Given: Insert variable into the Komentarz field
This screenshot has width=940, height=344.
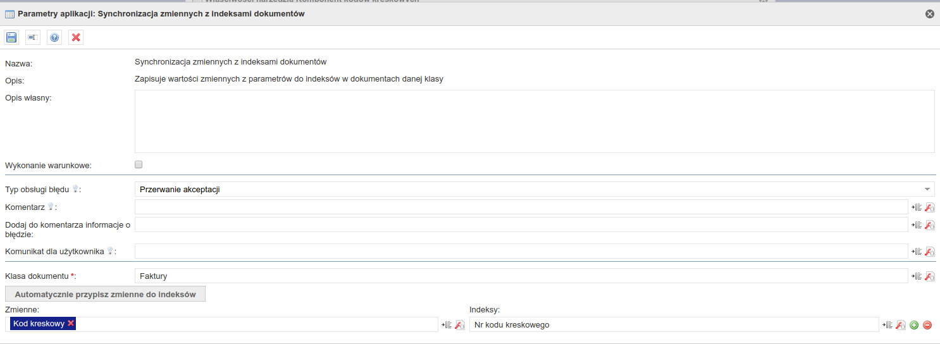Looking at the screenshot, I should click(x=916, y=207).
